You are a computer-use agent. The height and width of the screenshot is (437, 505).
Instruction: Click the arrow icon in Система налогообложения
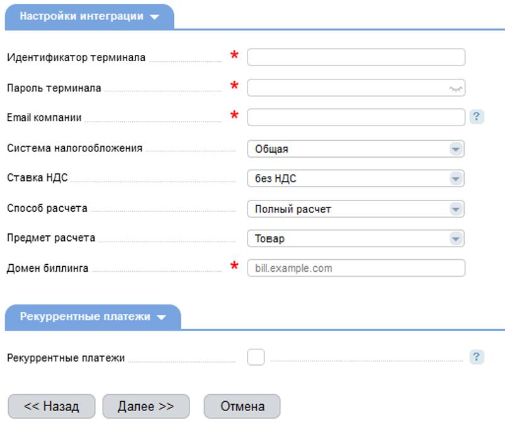click(456, 149)
